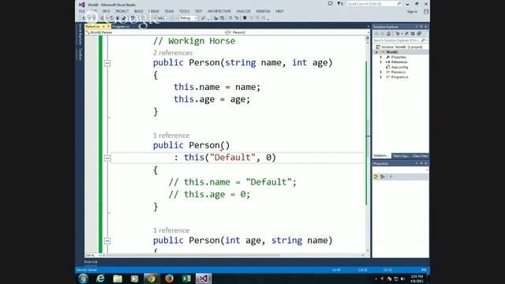Expand the Person.cs node in Solution Explorer

[x=381, y=72]
